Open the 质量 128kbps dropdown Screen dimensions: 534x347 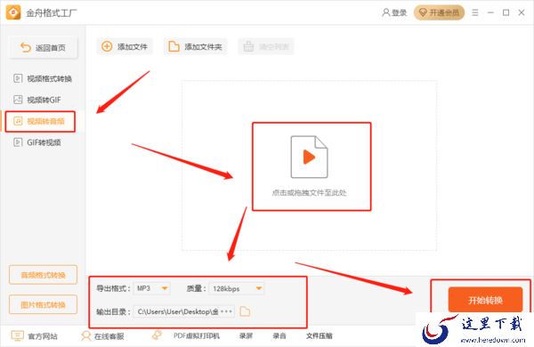(237, 288)
